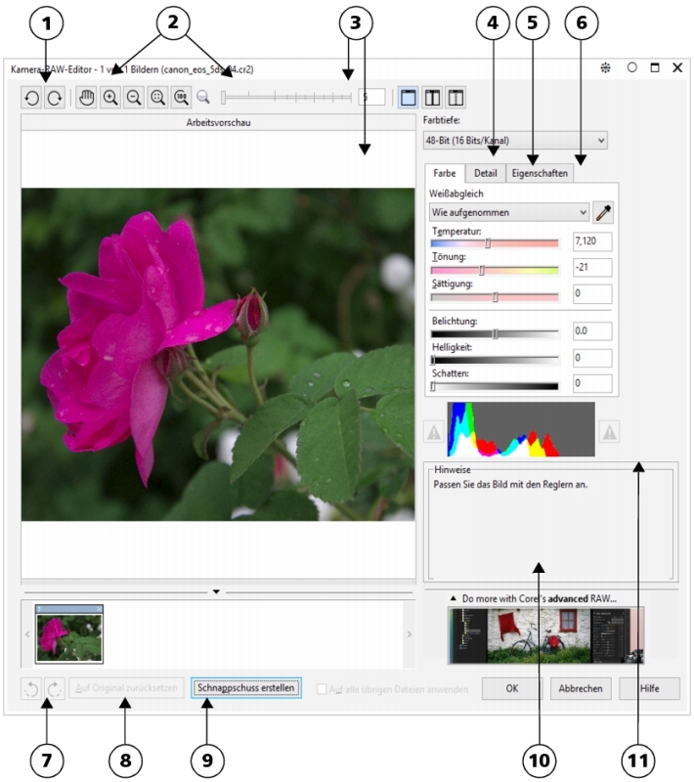The image size is (694, 782).
Task: Click the 100% zoom icon
Action: click(180, 98)
